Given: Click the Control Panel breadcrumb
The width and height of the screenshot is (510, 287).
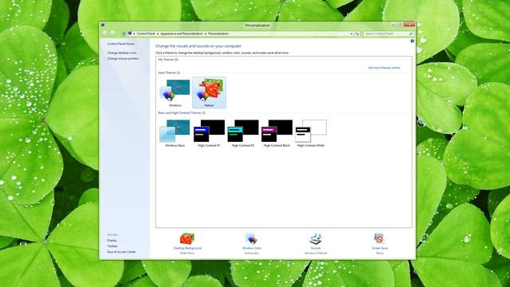Looking at the screenshot, I should 146,33.
